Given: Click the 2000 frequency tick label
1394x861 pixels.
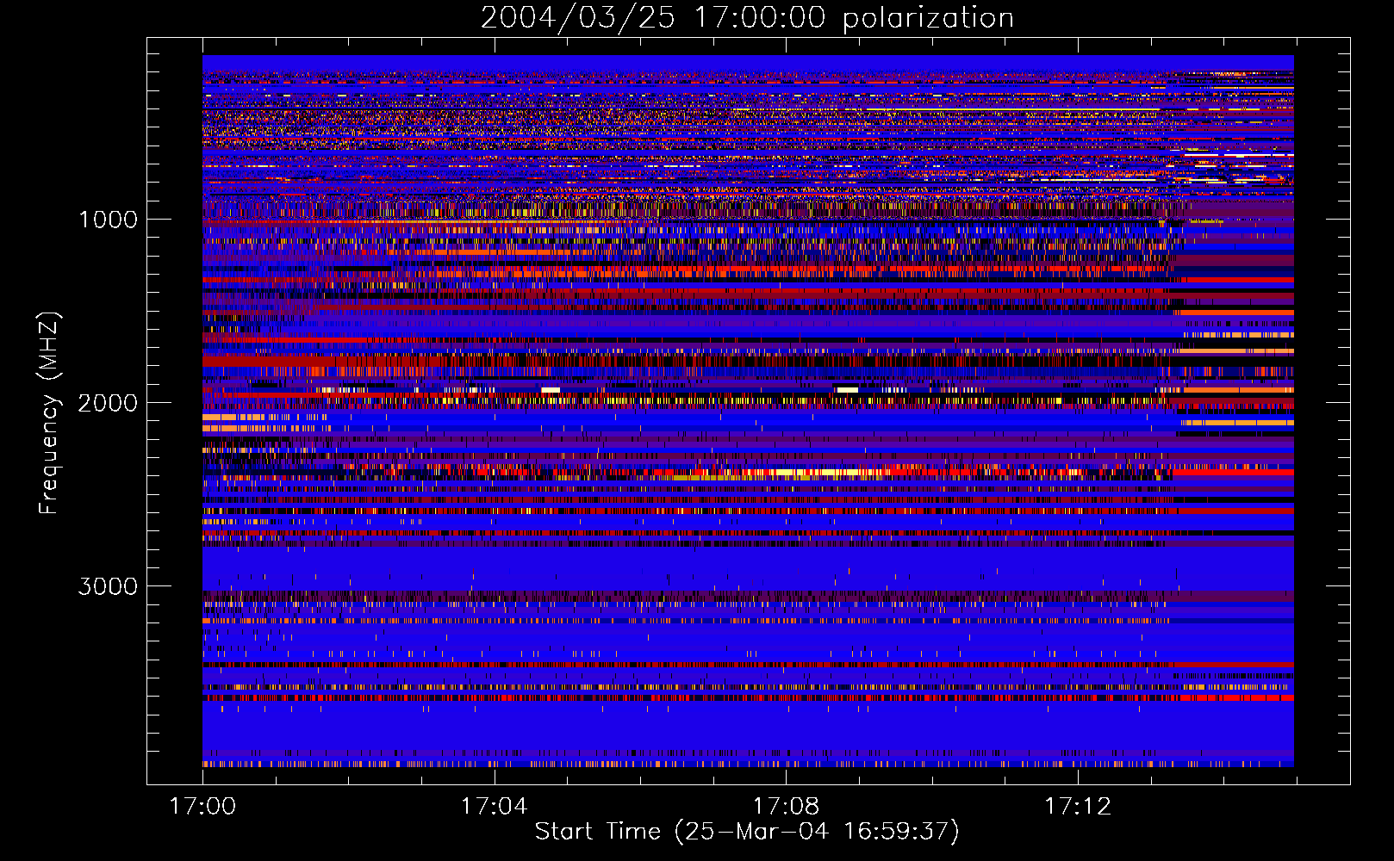Looking at the screenshot, I should pos(109,403).
